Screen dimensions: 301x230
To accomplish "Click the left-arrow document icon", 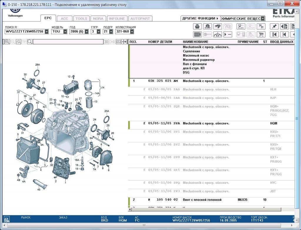I will (x=284, y=26).
